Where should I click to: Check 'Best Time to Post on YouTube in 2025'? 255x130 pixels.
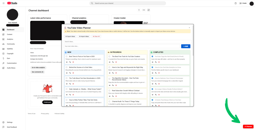pyautogui.click(x=66, y=57)
